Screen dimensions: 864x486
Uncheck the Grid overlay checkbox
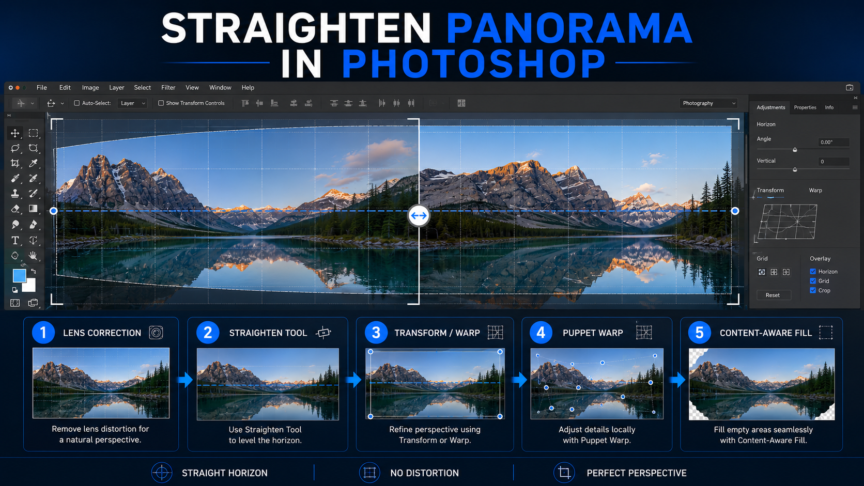click(813, 281)
